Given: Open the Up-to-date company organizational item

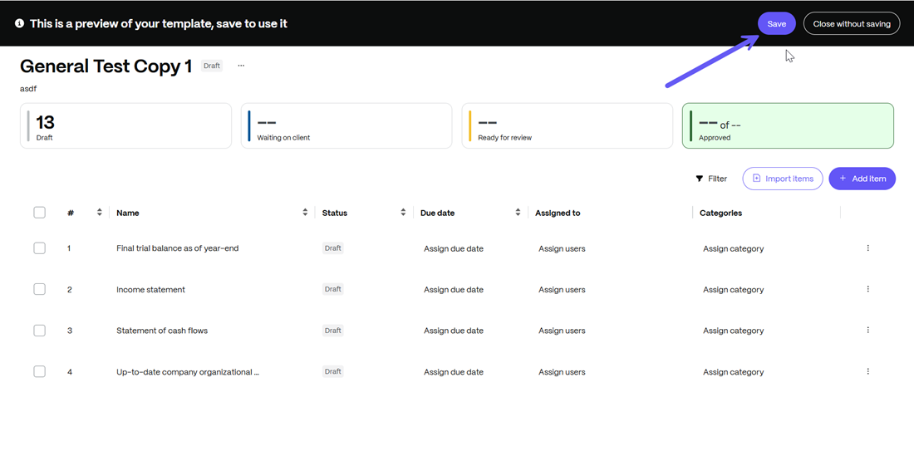Looking at the screenshot, I should [188, 372].
